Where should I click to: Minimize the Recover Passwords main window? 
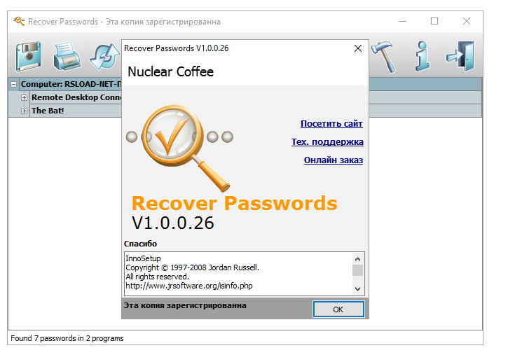coord(403,22)
